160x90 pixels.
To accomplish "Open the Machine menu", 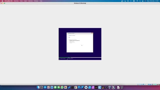I will (x=16, y=1).
